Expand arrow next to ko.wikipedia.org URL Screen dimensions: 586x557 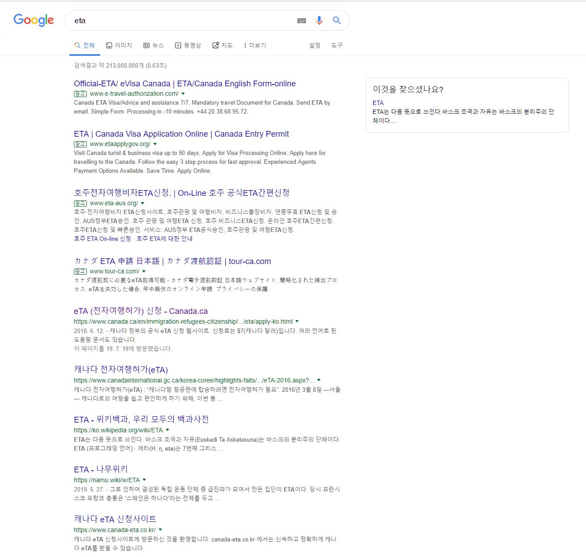pos(167,430)
